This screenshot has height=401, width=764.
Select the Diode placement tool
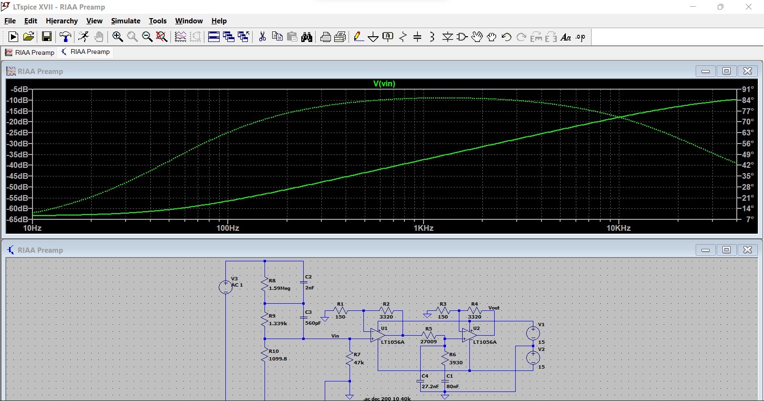point(447,37)
